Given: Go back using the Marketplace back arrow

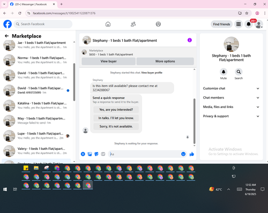Looking at the screenshot, I should pos(6,36).
